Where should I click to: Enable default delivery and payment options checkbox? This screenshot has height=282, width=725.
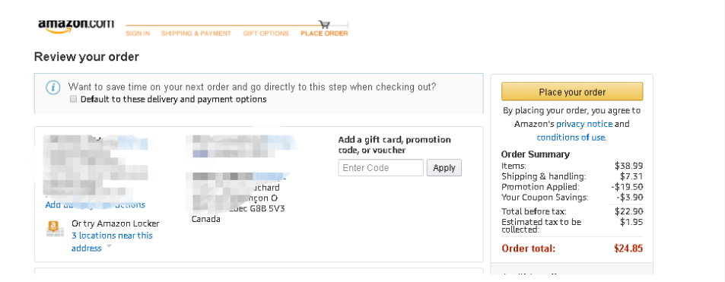(73, 99)
